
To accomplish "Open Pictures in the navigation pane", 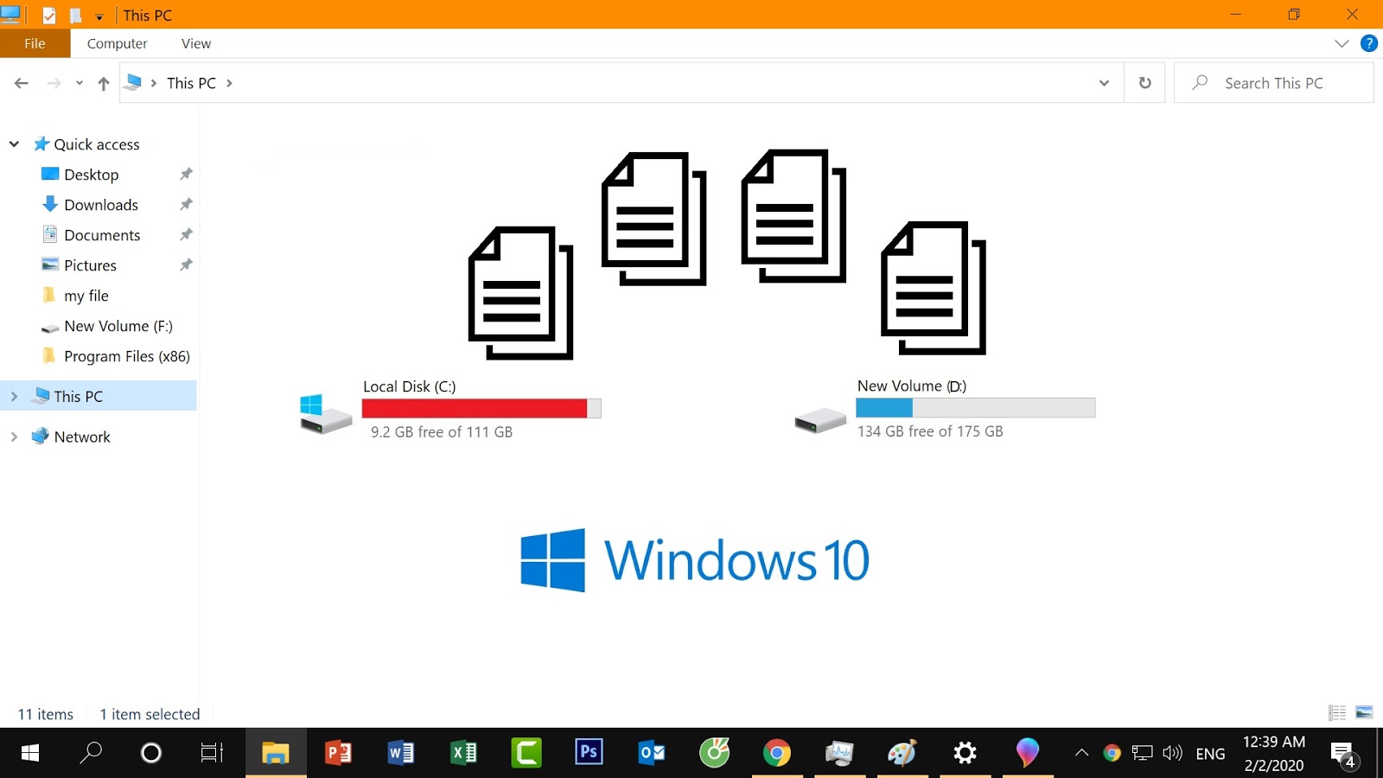I will pyautogui.click(x=90, y=265).
